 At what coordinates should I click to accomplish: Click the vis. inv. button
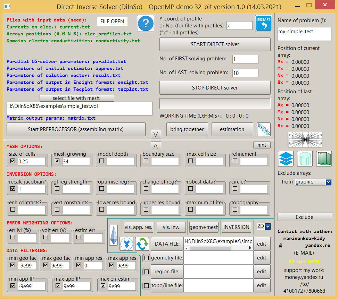171,227
